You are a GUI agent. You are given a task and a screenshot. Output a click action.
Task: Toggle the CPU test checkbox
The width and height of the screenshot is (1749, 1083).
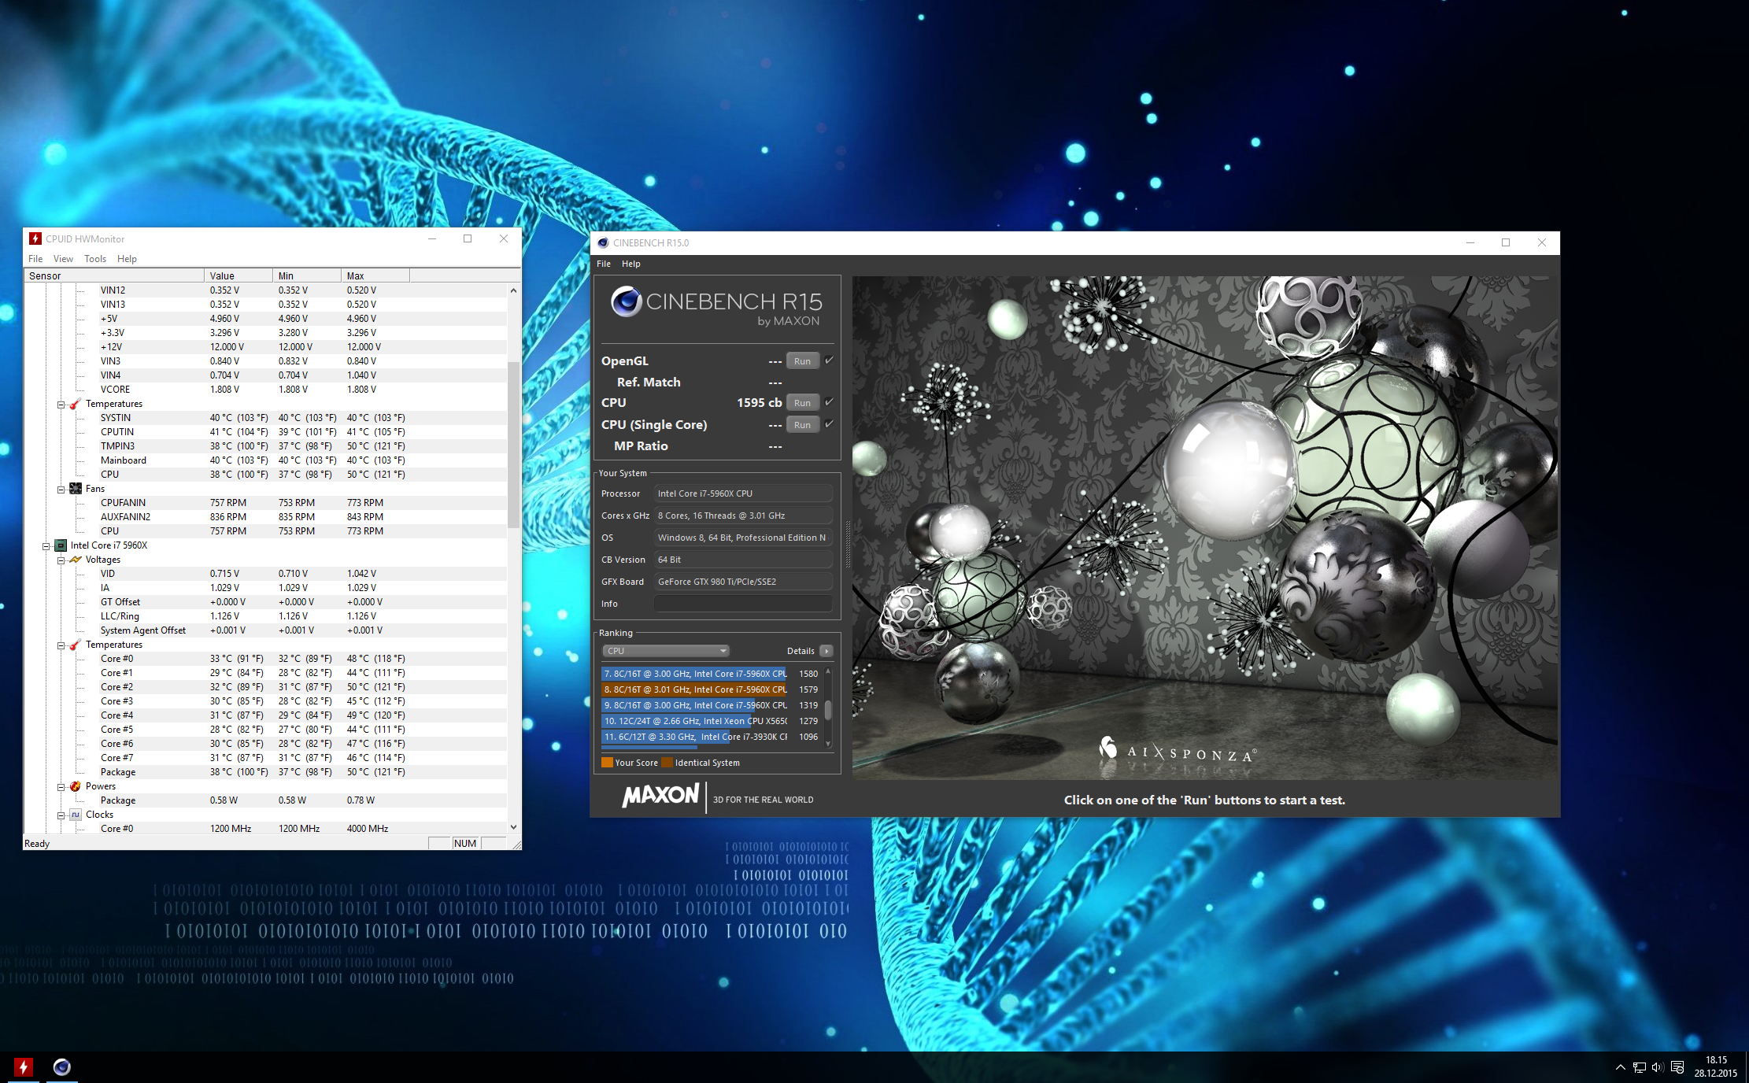(x=829, y=402)
